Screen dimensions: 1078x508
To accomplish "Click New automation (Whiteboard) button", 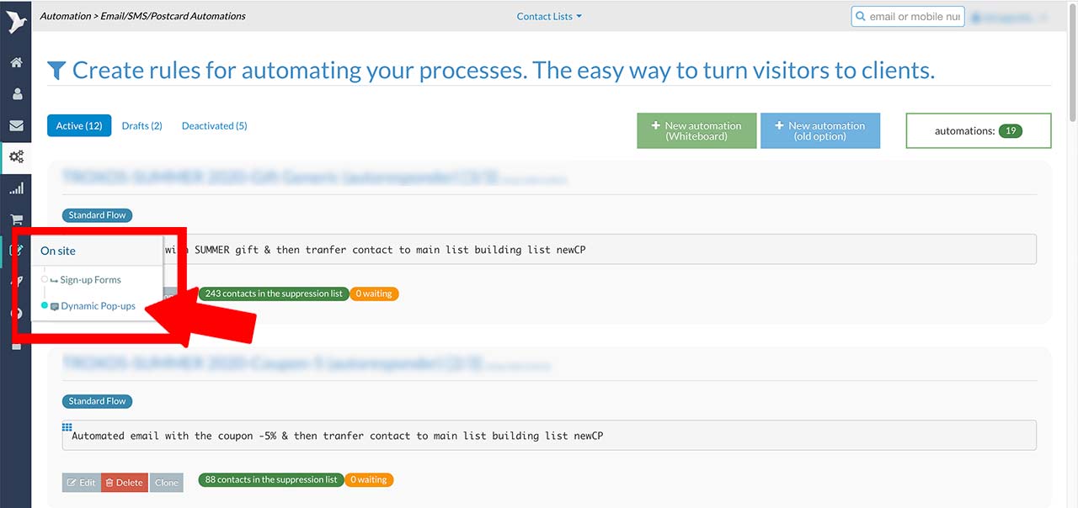I will click(696, 131).
